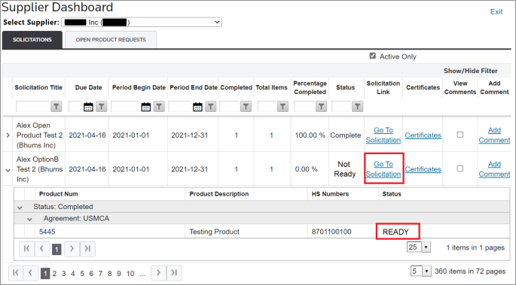The width and height of the screenshot is (516, 285).
Task: Click Status filter input box
Action: [341, 106]
